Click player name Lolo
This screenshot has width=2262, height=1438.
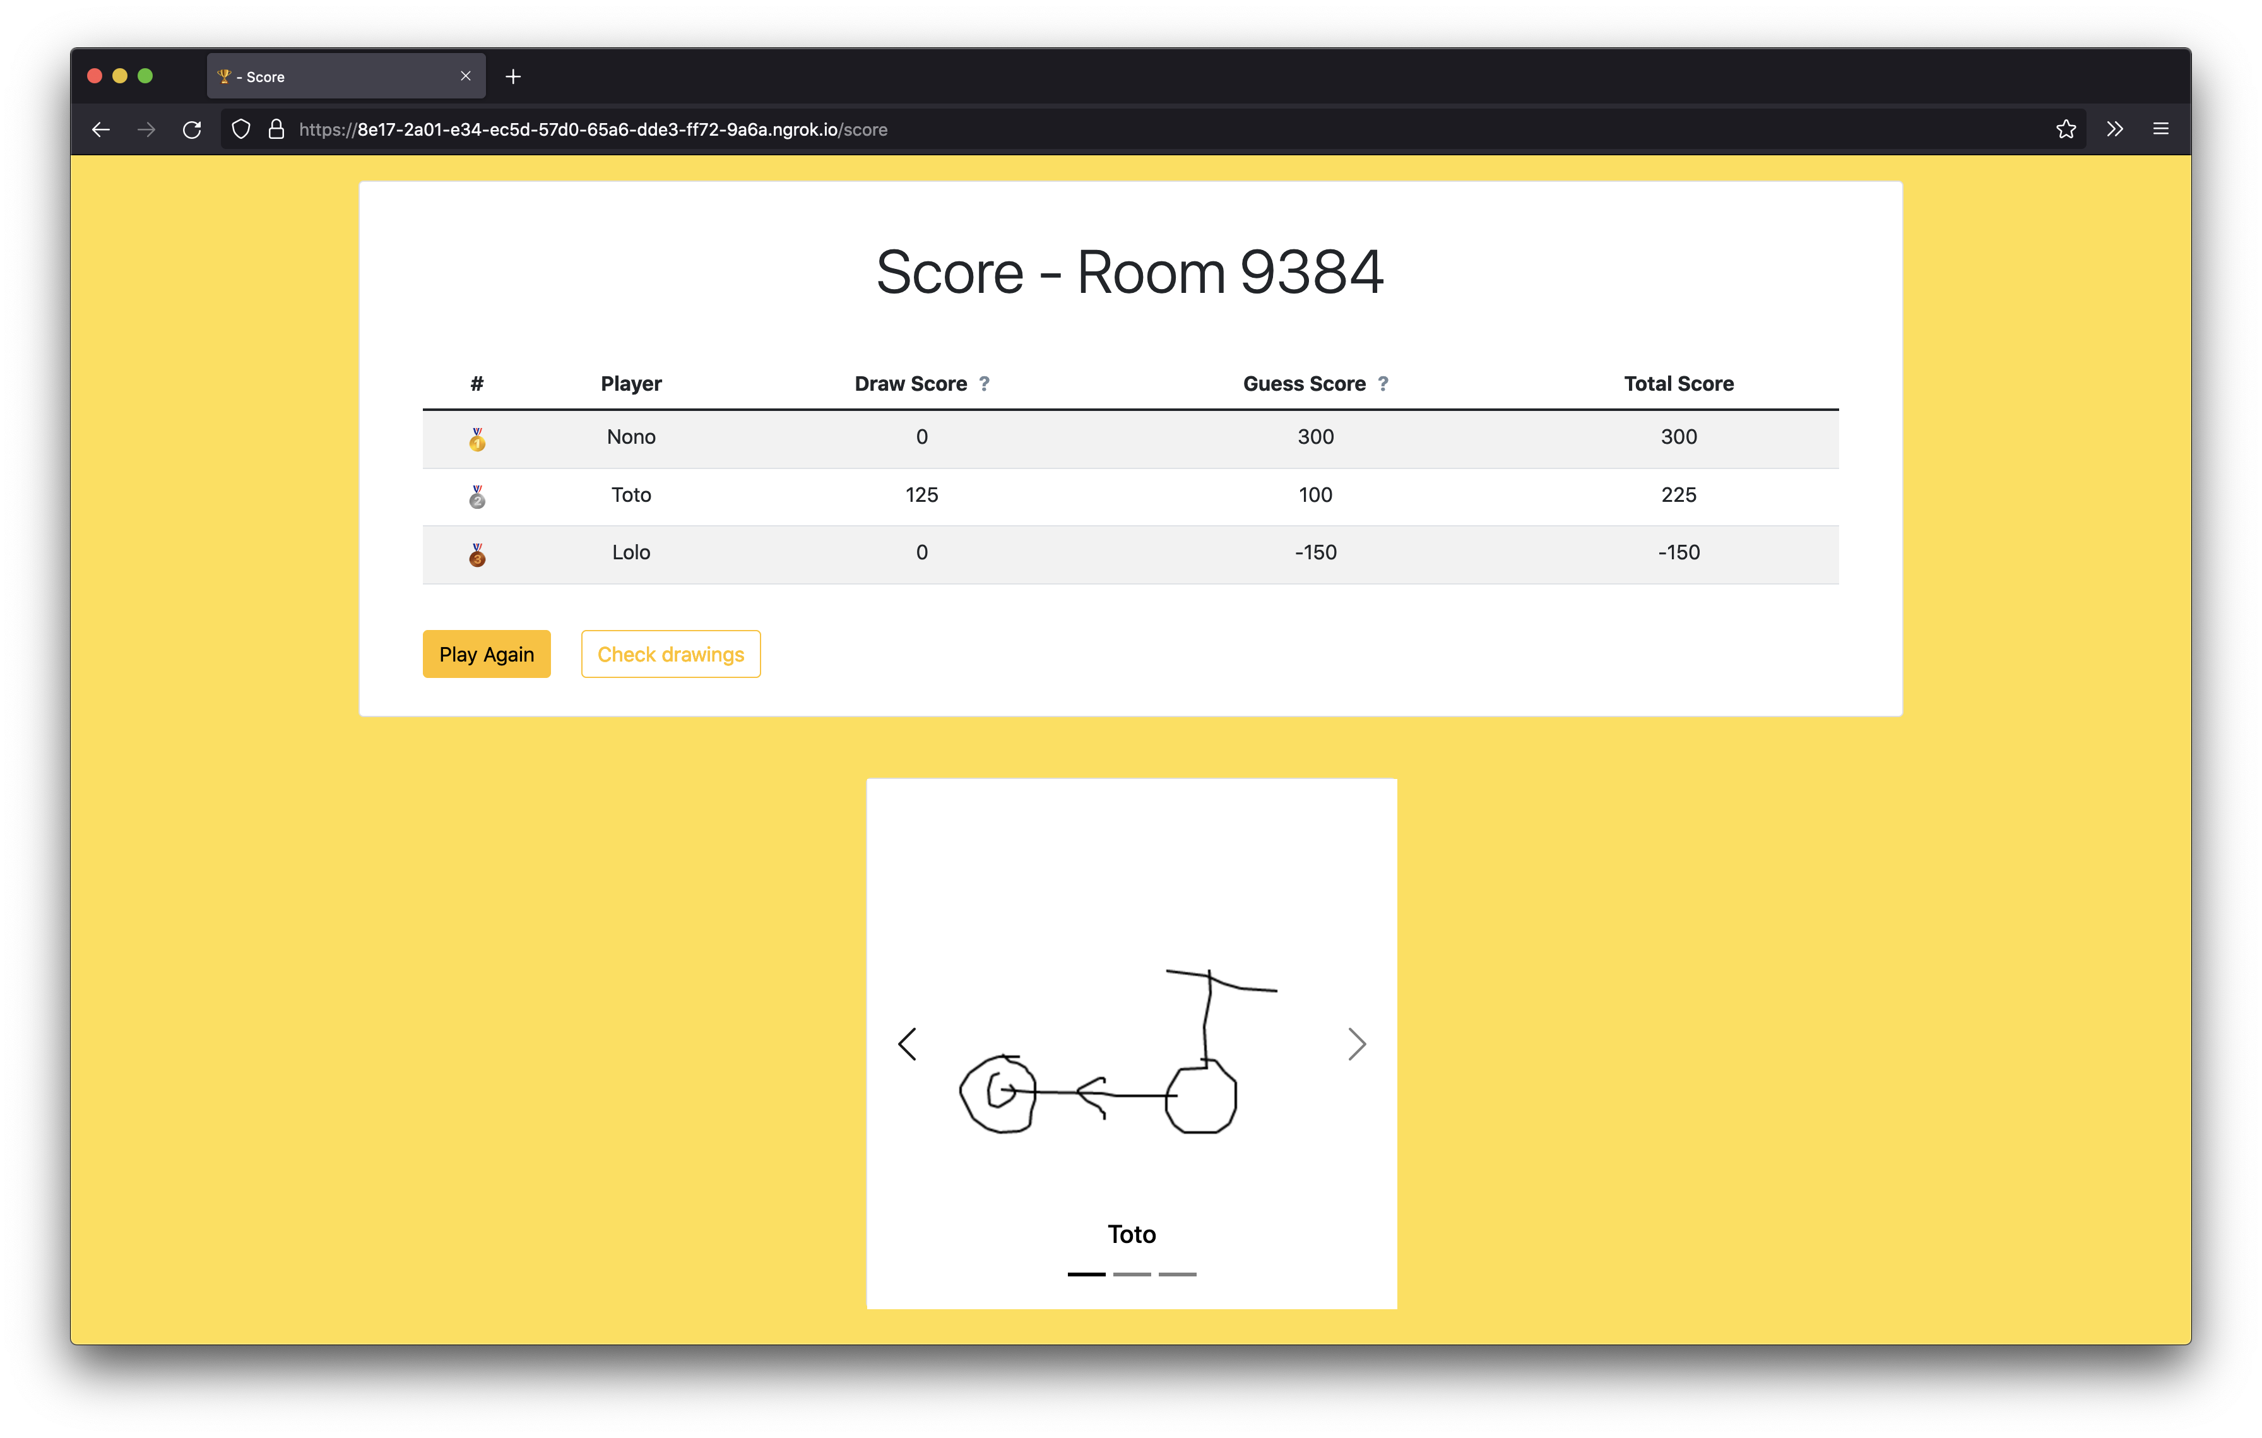click(x=631, y=552)
